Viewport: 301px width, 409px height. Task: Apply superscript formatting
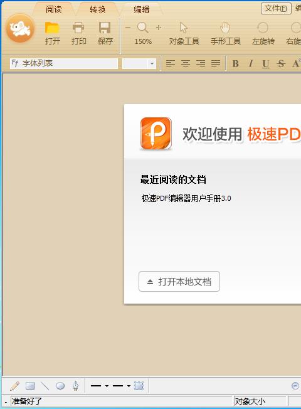point(297,63)
